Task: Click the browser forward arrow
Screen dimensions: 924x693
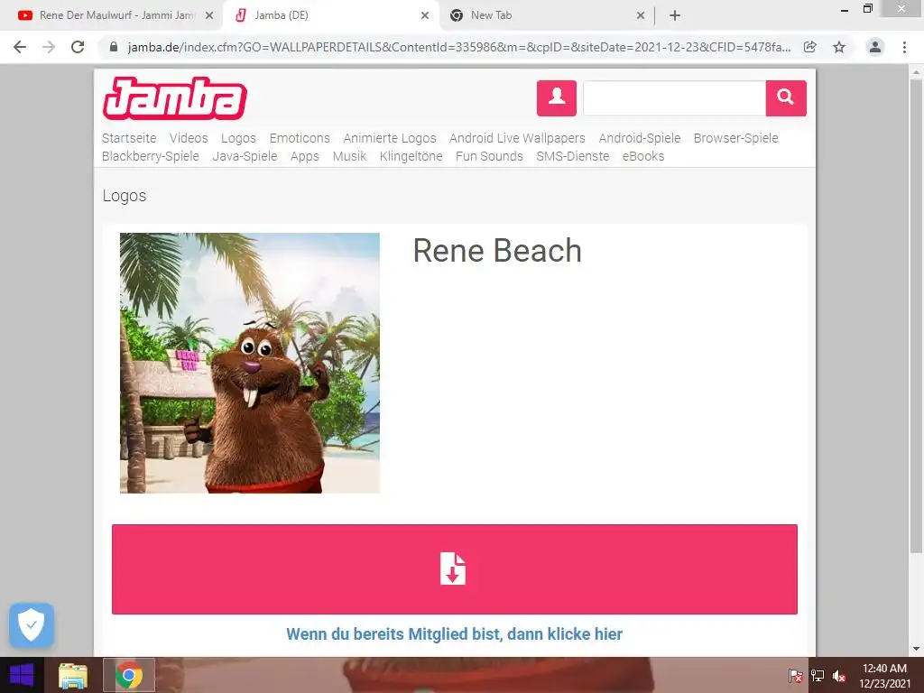Action: point(49,47)
